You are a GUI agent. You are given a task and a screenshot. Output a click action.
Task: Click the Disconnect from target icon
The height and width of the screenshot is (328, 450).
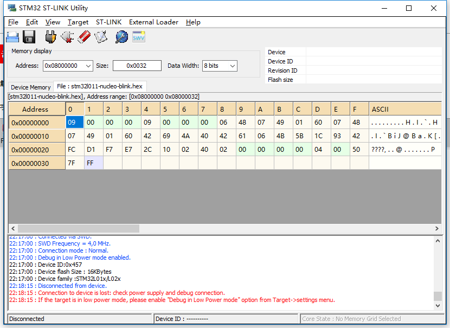coord(67,37)
